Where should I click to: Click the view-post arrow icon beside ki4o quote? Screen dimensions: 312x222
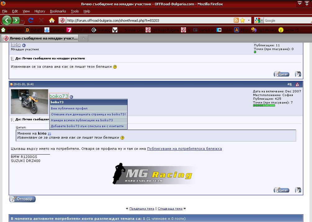coord(49,134)
